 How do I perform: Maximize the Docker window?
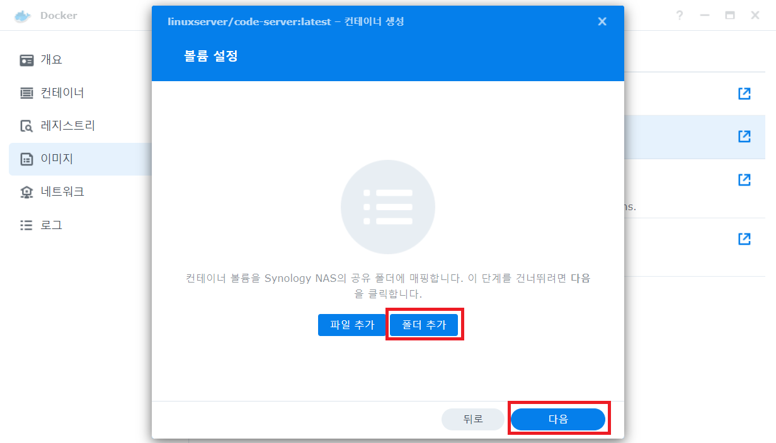point(730,15)
